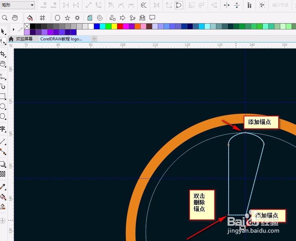The height and width of the screenshot is (241, 296).
Task: Expand the color palette flyout arrow
Action: tap(13, 29)
